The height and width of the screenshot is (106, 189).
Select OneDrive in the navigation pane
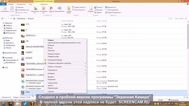point(9,26)
